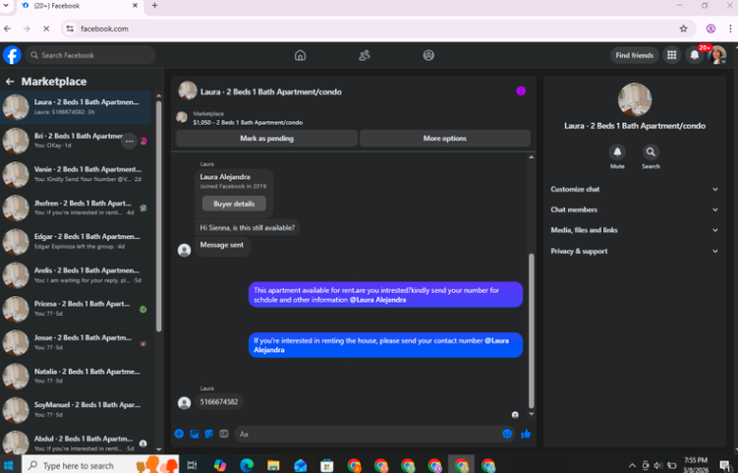Go to the Home feed icon
738x473 pixels.
pyautogui.click(x=300, y=55)
